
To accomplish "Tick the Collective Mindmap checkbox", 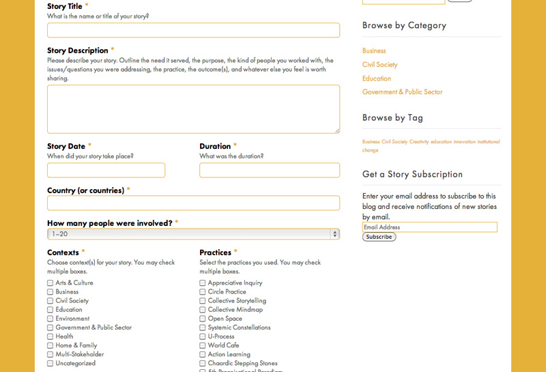I will click(202, 310).
